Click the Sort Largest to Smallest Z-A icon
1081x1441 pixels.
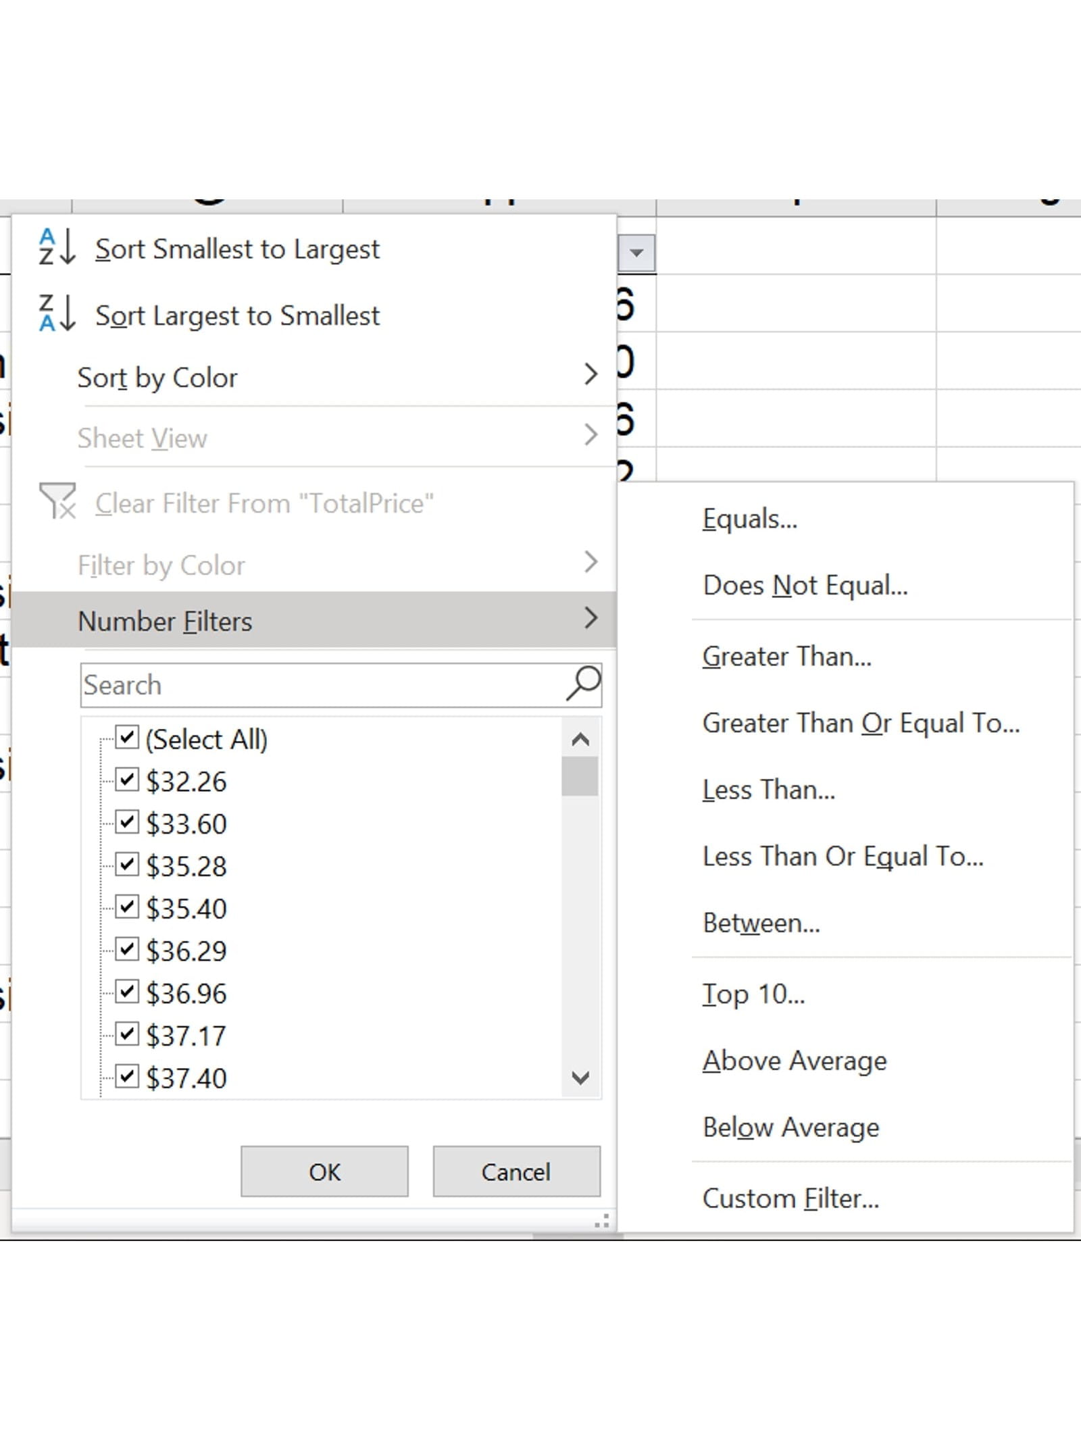coord(56,313)
